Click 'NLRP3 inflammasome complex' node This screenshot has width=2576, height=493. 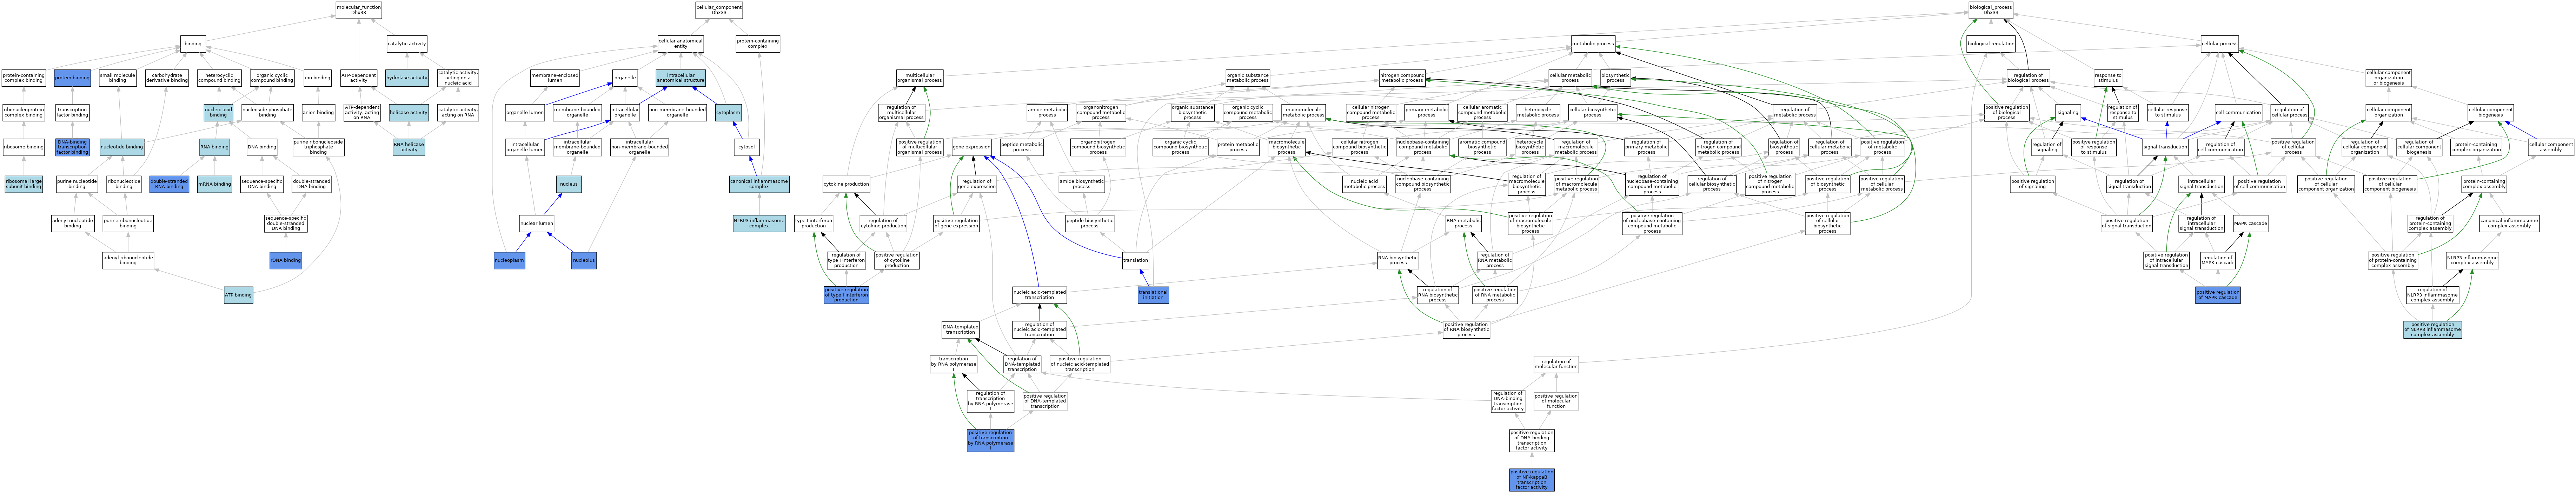point(759,223)
